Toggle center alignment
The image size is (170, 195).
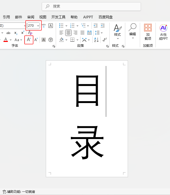68,33
